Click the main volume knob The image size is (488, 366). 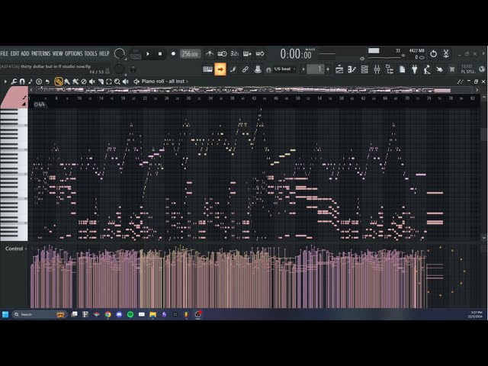pos(119,54)
